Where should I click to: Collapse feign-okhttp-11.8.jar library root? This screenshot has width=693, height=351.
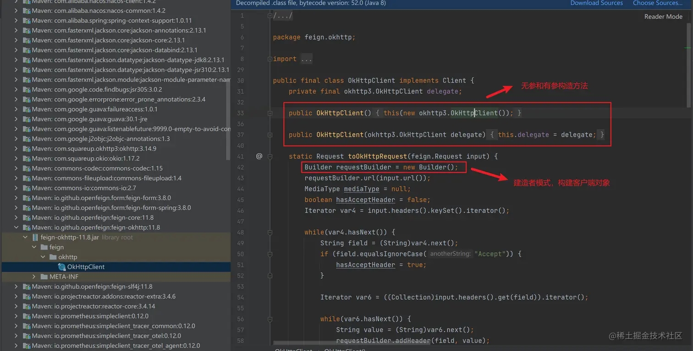pos(25,237)
